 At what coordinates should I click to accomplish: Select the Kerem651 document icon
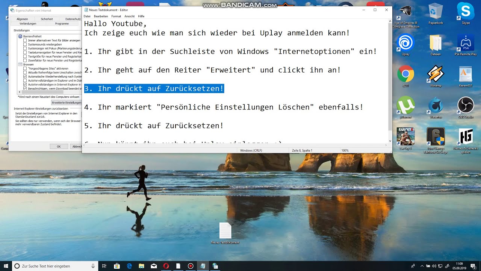click(x=466, y=76)
